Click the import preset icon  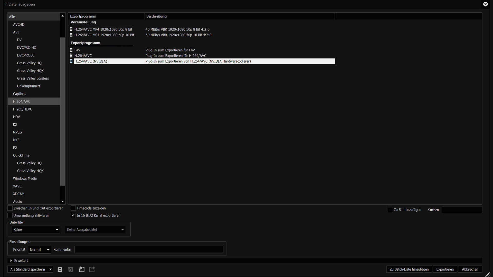click(x=81, y=269)
